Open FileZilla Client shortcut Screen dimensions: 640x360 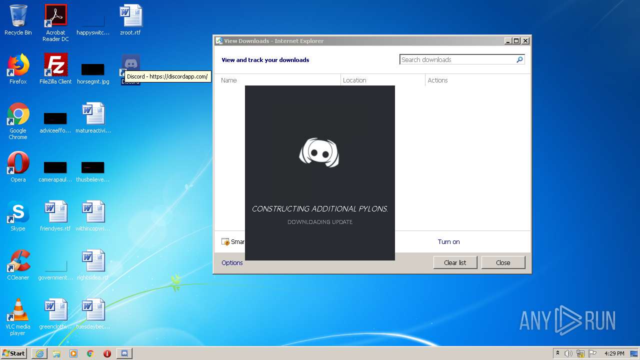(55, 69)
